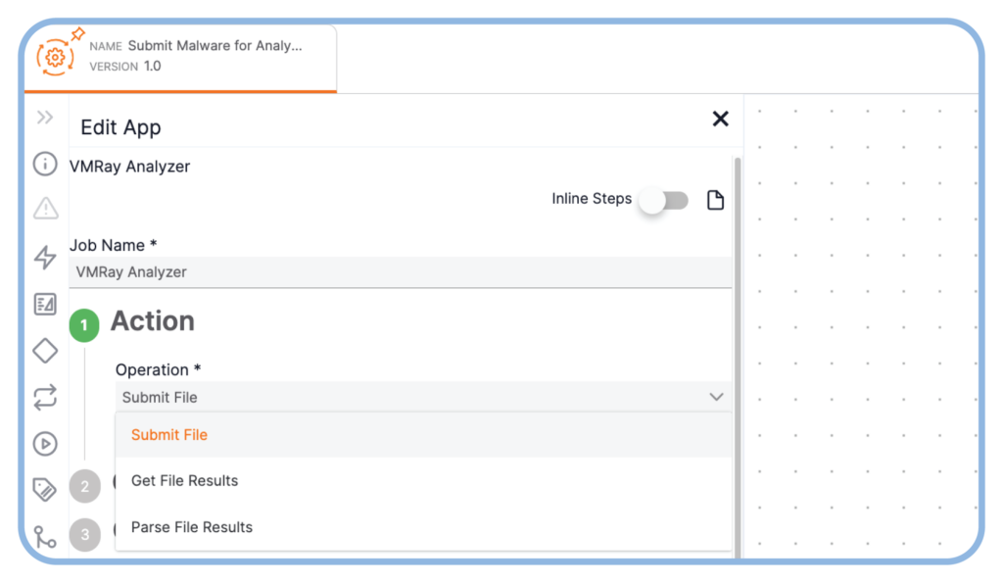Select the diamond-shaped sidebar icon
This screenshot has width=1003, height=583.
[x=45, y=350]
